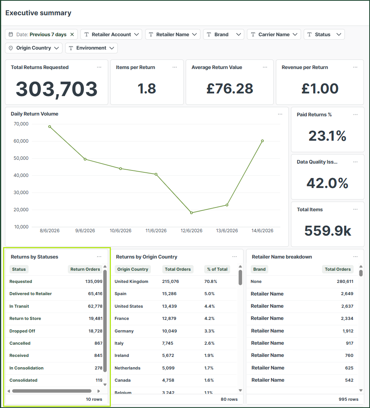370x408 pixels.
Task: Open ellipsis menu on Revenue per Return card
Action: point(355,67)
